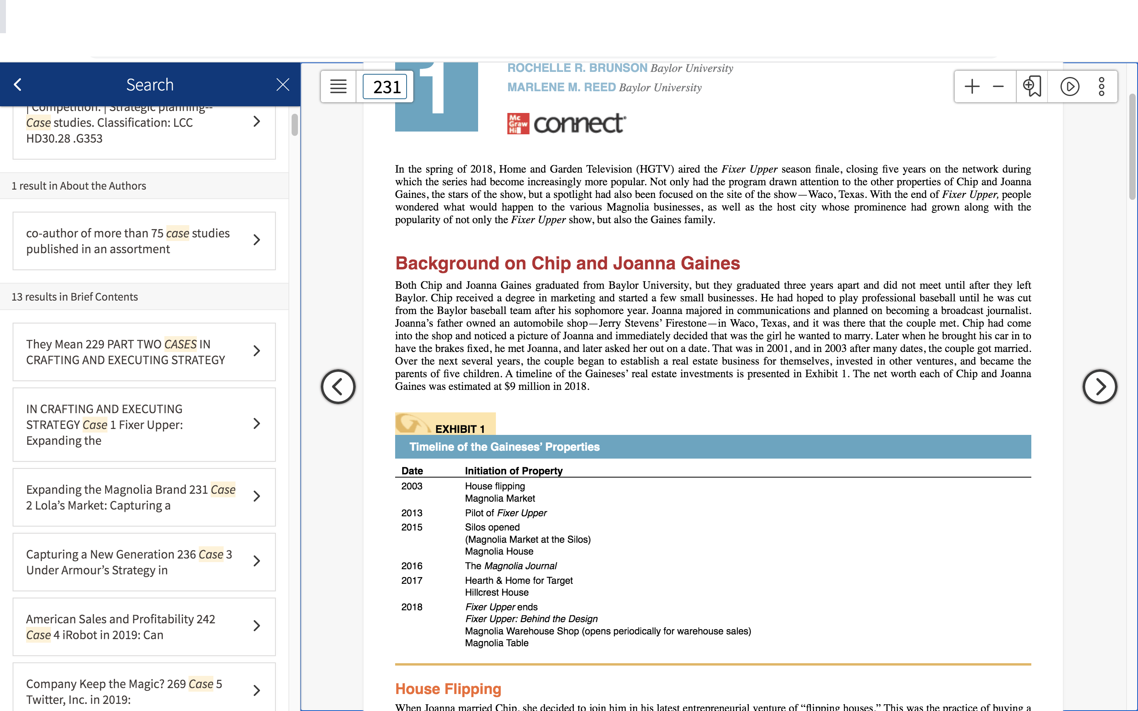Click the document page scrollbar
Image resolution: width=1138 pixels, height=711 pixels.
coord(1132,147)
